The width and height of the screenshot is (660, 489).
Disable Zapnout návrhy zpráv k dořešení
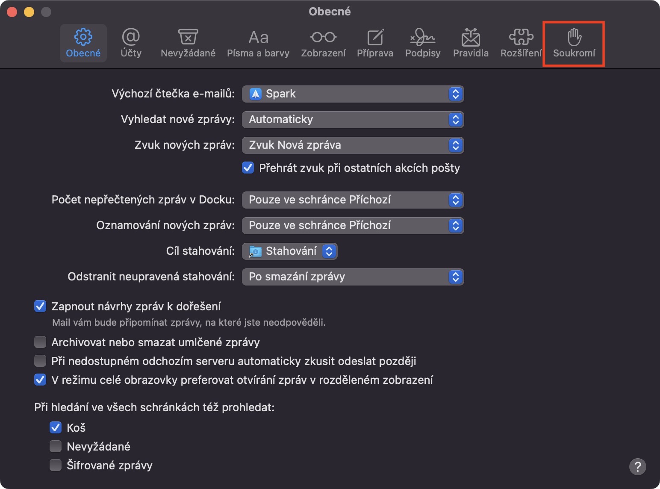click(x=40, y=306)
